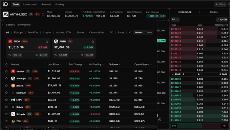The width and height of the screenshot is (230, 130).
Task: Click the Bitcoin 40x leverage badge
Action: coord(28,85)
